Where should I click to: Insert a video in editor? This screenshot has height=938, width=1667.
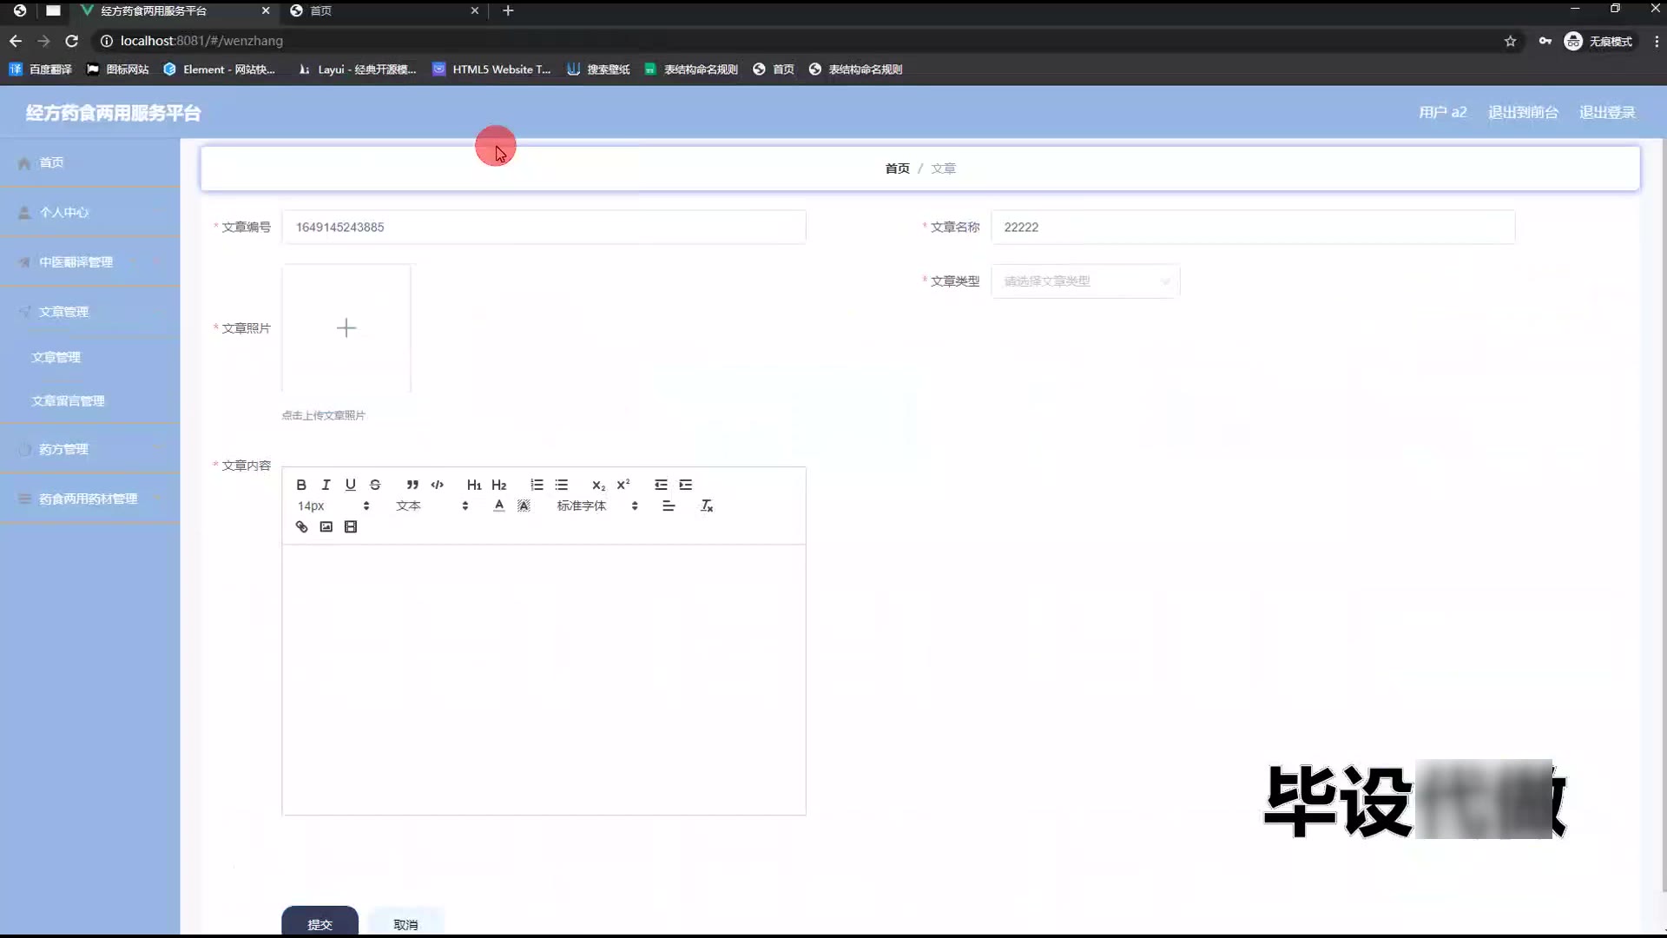(351, 527)
